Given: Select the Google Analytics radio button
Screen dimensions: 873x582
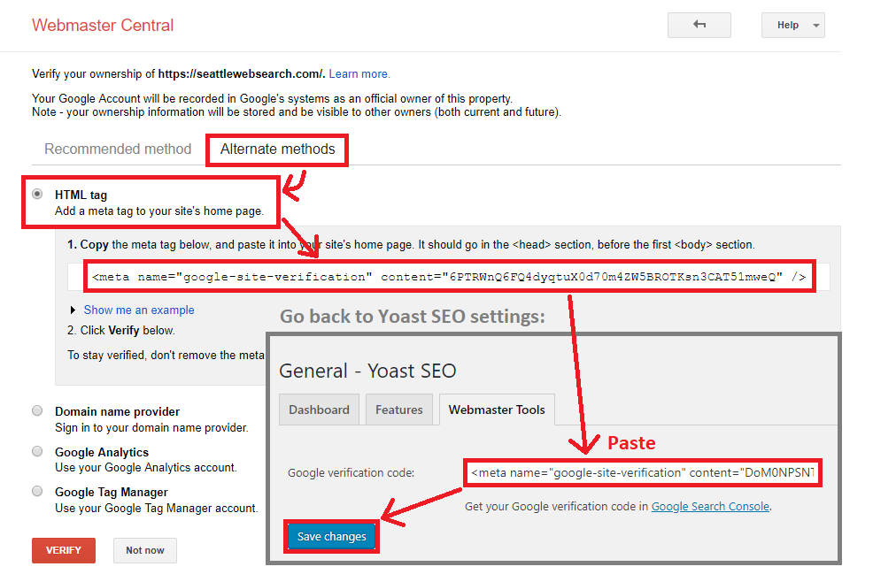Looking at the screenshot, I should (x=37, y=451).
